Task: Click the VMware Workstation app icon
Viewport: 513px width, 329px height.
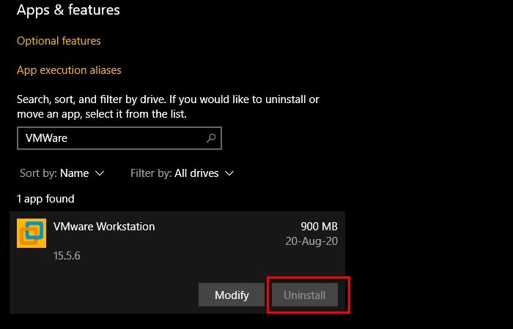Action: (32, 233)
